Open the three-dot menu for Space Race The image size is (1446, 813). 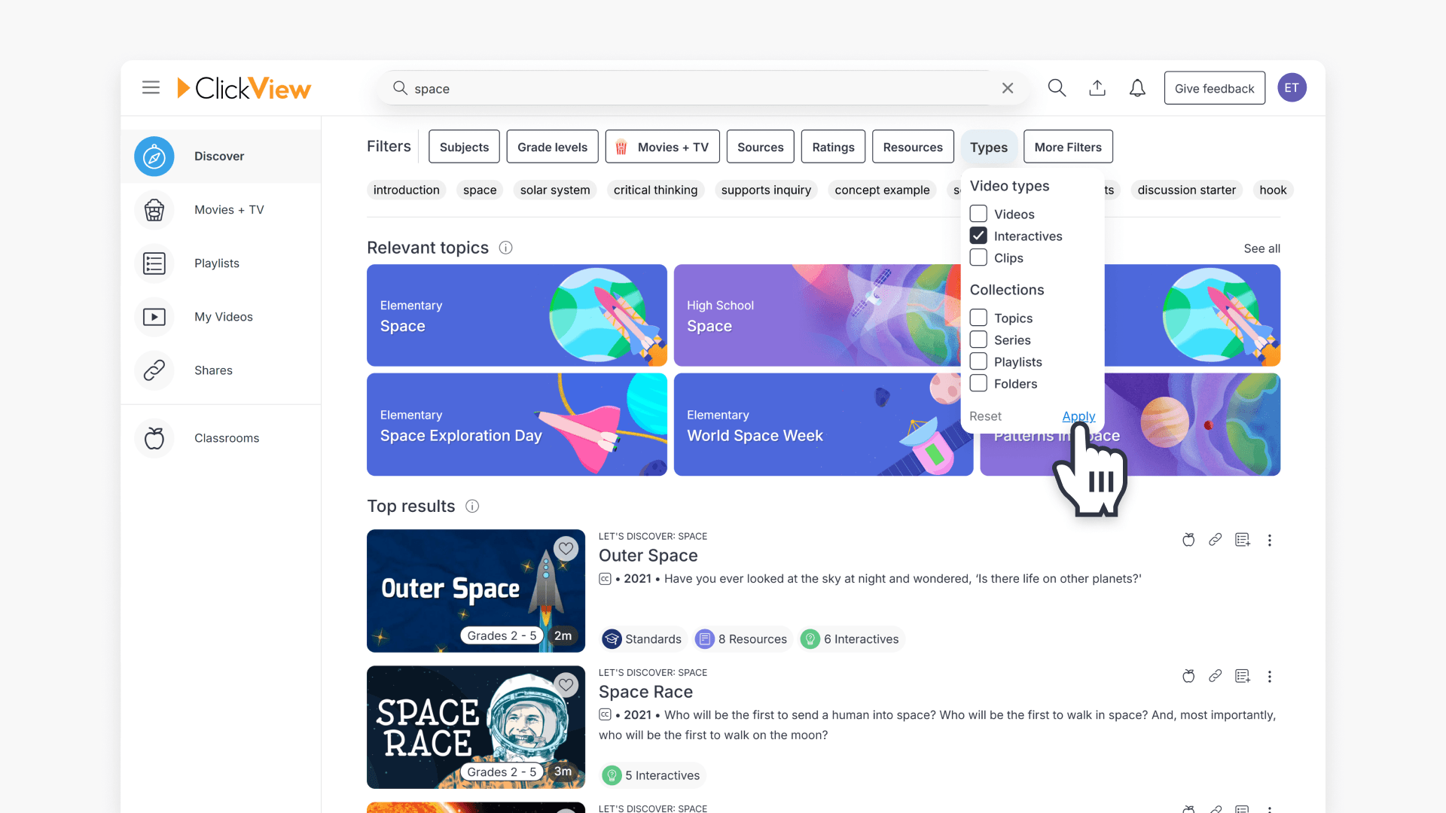pos(1270,676)
